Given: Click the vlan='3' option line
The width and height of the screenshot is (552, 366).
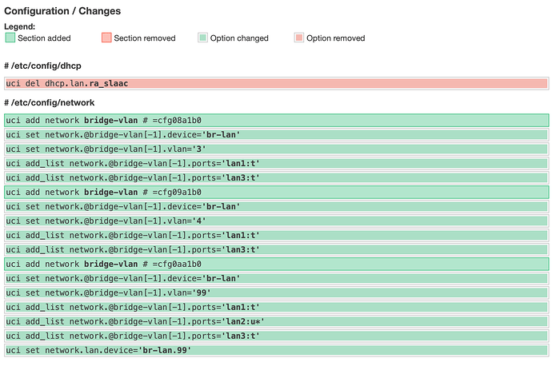Looking at the screenshot, I should point(276,149).
